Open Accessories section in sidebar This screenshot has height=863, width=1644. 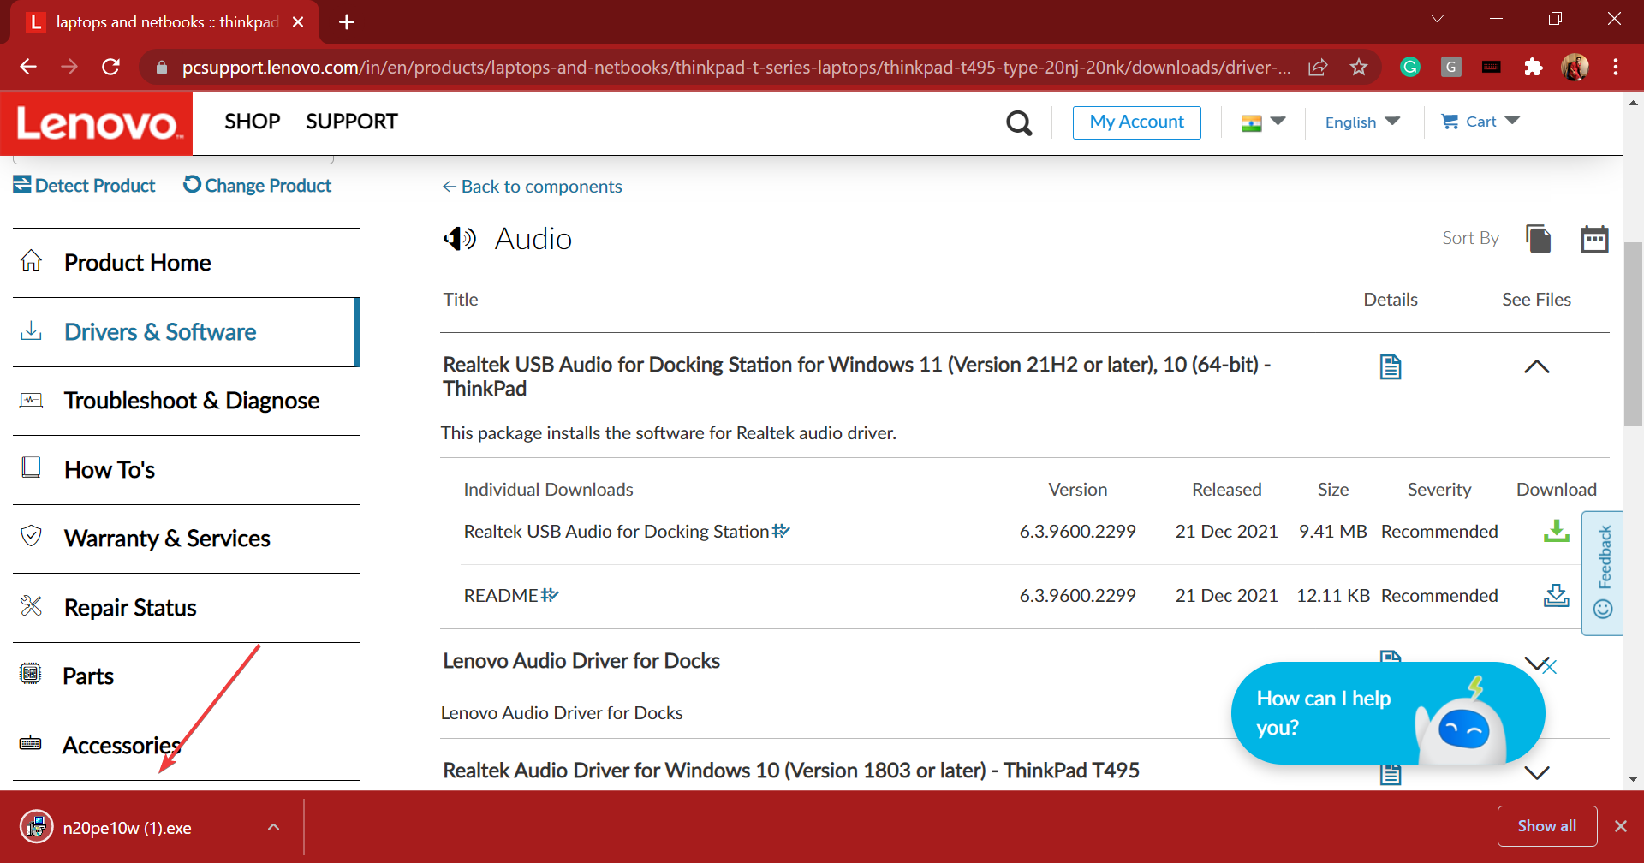[186, 746]
